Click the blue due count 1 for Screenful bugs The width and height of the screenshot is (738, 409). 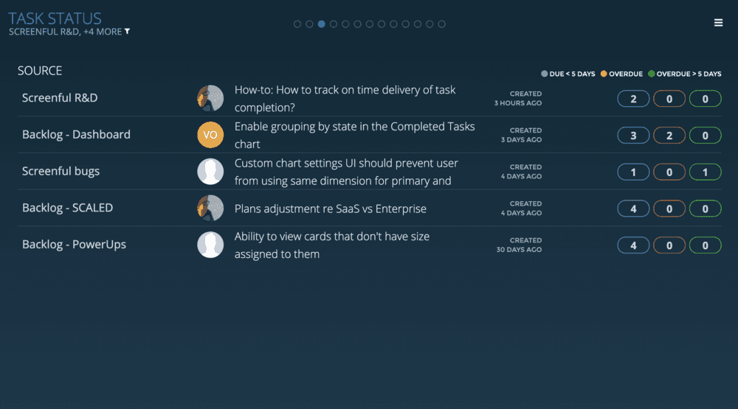(633, 172)
